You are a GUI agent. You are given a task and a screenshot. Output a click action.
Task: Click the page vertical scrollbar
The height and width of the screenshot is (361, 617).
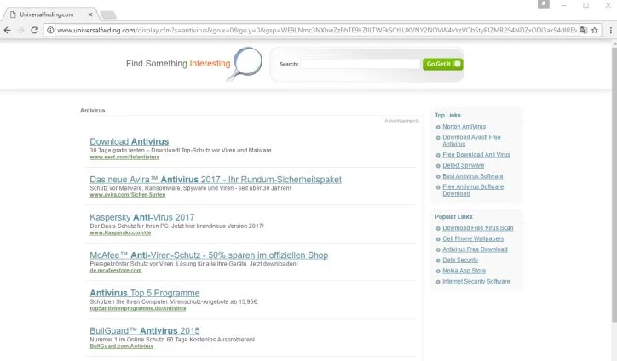tap(614, 185)
